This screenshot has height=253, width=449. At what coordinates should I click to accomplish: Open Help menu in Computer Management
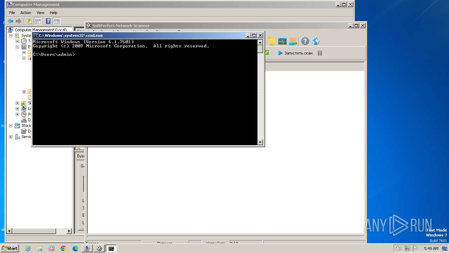pyautogui.click(x=54, y=13)
